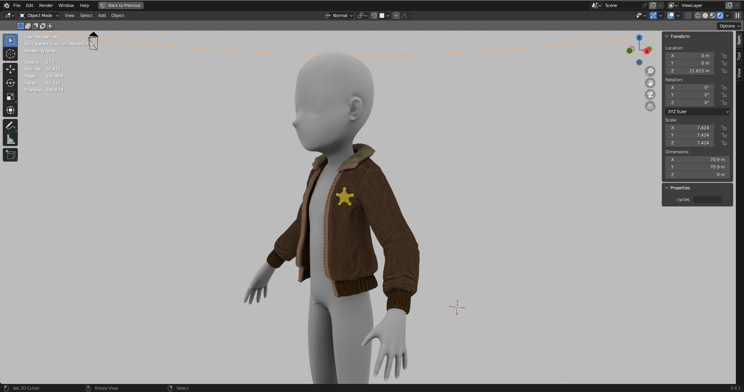Open the editor type dropdown
The image size is (744, 392).
click(9, 15)
